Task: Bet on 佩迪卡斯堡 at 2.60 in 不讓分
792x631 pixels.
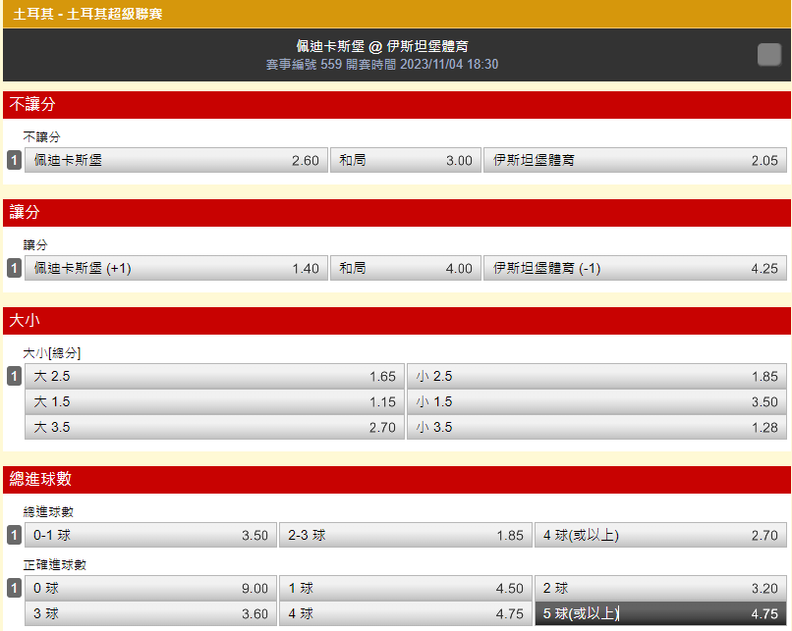Action: pyautogui.click(x=176, y=160)
